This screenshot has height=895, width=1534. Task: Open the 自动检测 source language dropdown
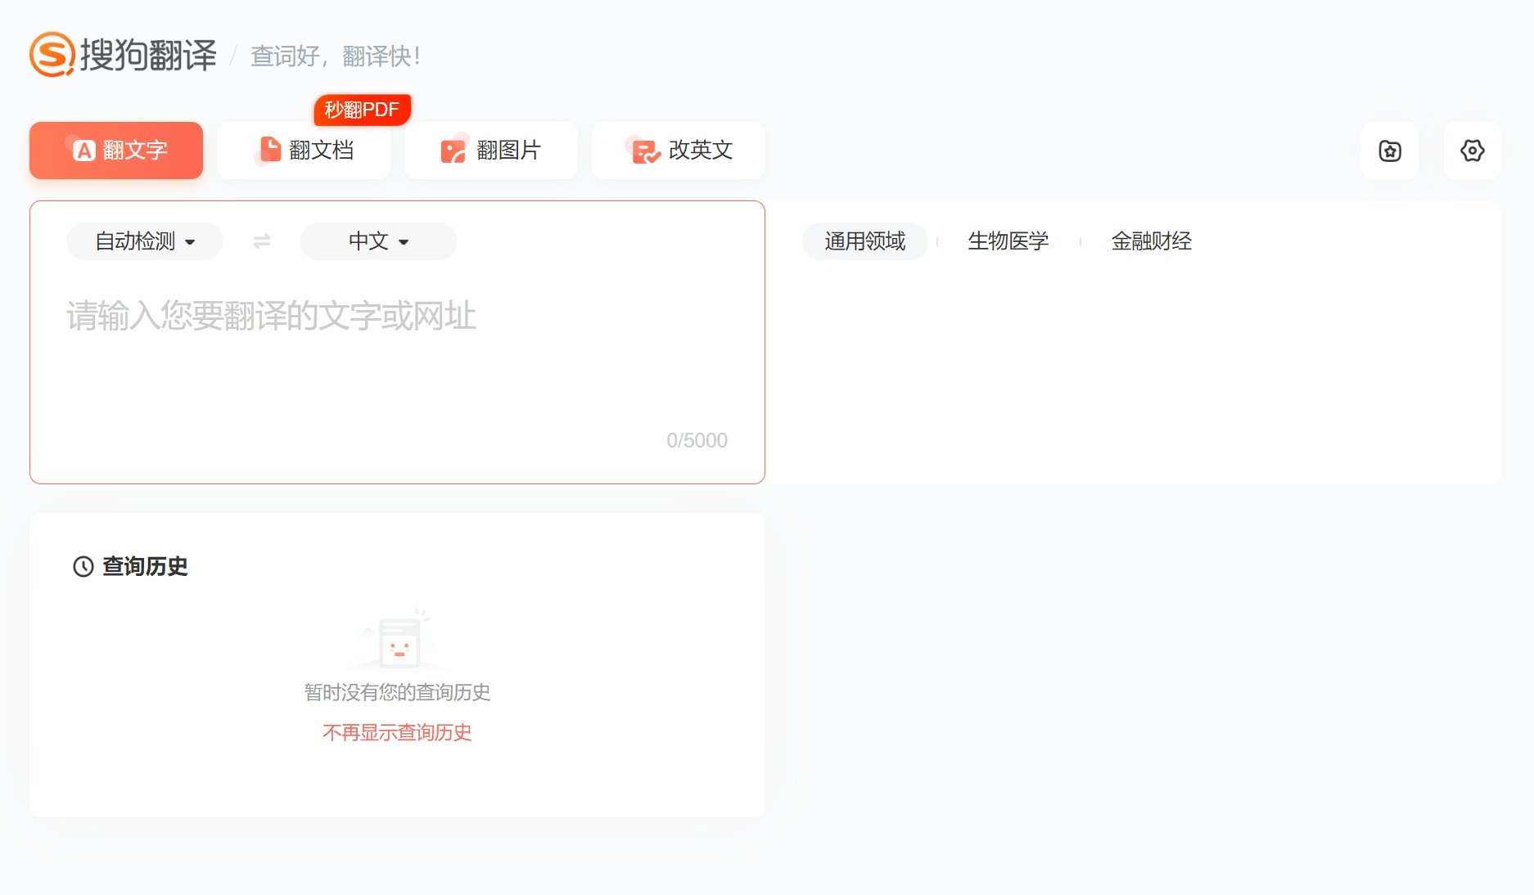click(143, 241)
